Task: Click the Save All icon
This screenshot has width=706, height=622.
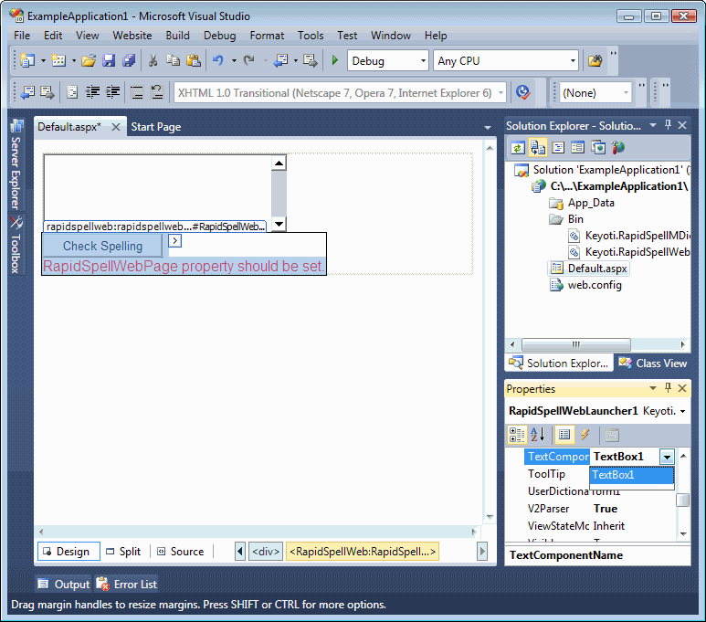Action: [x=129, y=60]
